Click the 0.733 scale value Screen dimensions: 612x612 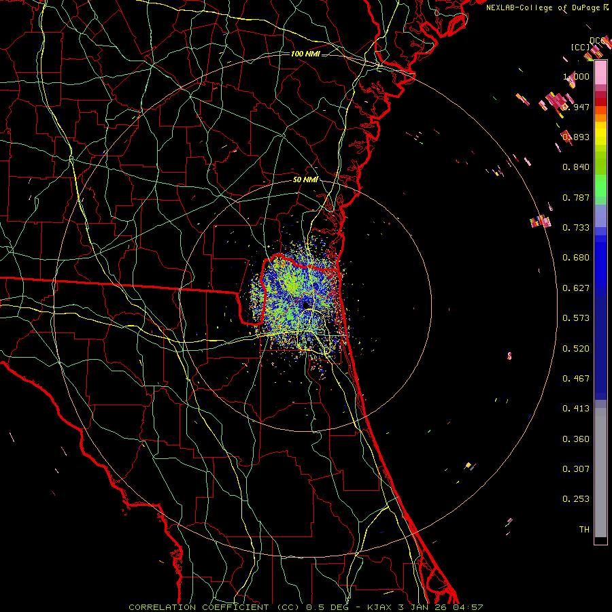tap(576, 228)
